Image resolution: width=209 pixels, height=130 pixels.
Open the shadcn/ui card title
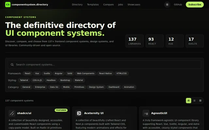pos(24,113)
